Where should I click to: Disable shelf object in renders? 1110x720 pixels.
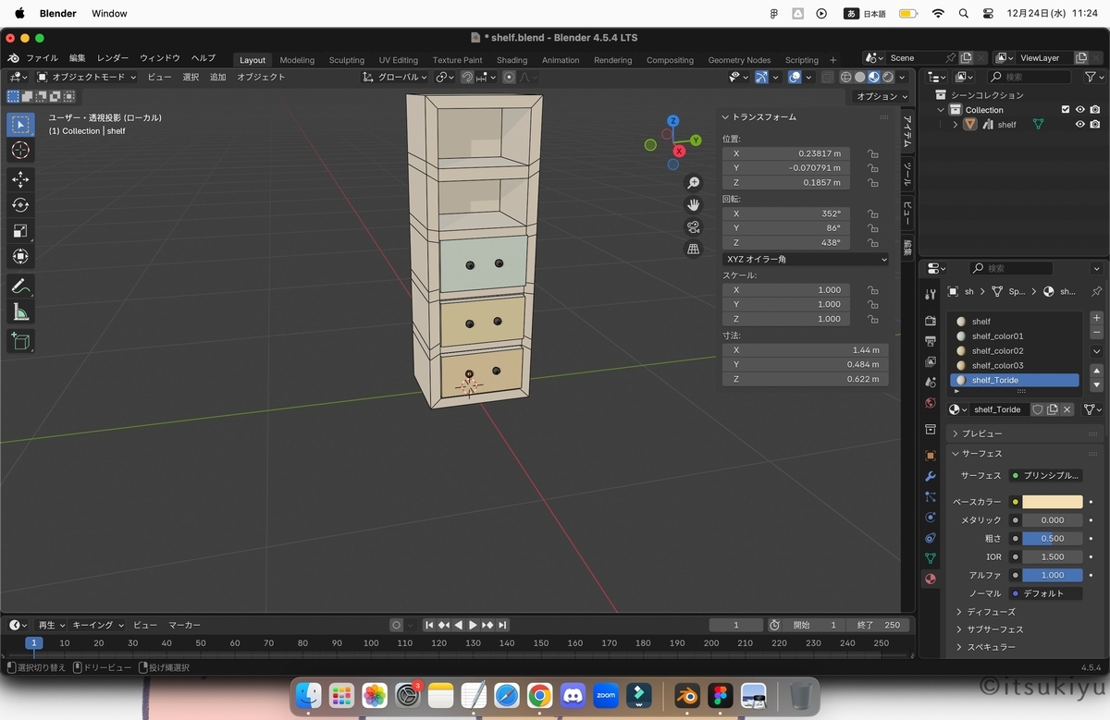(1095, 125)
